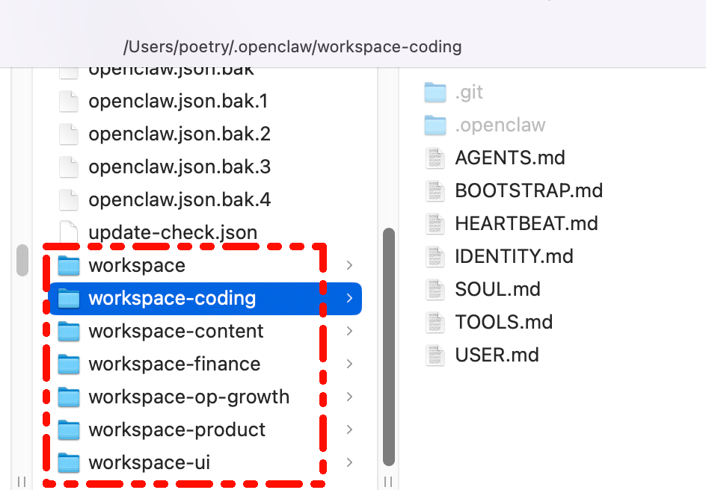Expand the workspace folder chevron
Screen dimensions: 706x490
[x=349, y=266]
